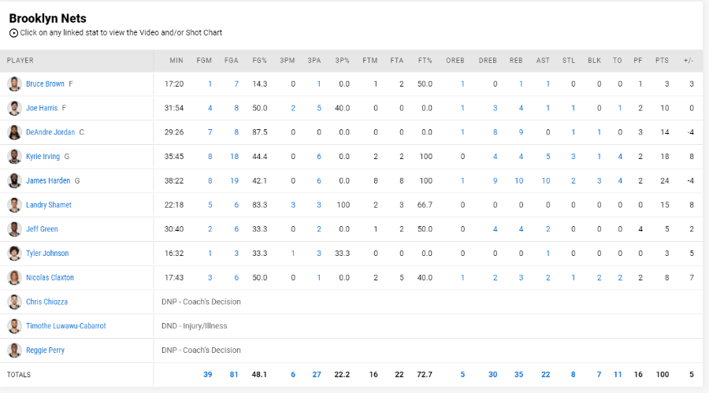
Task: Click the play video icon under Brooklyn Nets
Action: tap(13, 33)
